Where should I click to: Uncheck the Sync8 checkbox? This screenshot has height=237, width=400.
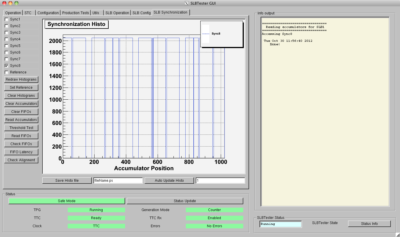7,66
